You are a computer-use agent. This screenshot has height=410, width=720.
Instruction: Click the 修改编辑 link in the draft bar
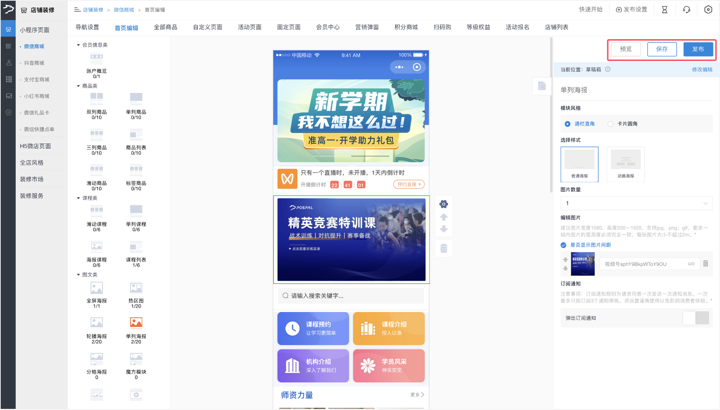(703, 69)
